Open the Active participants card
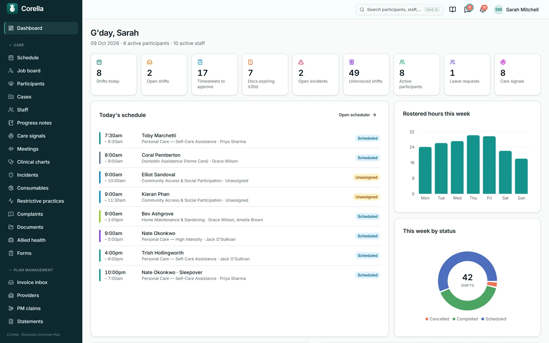This screenshot has height=343, width=549. (x=417, y=74)
